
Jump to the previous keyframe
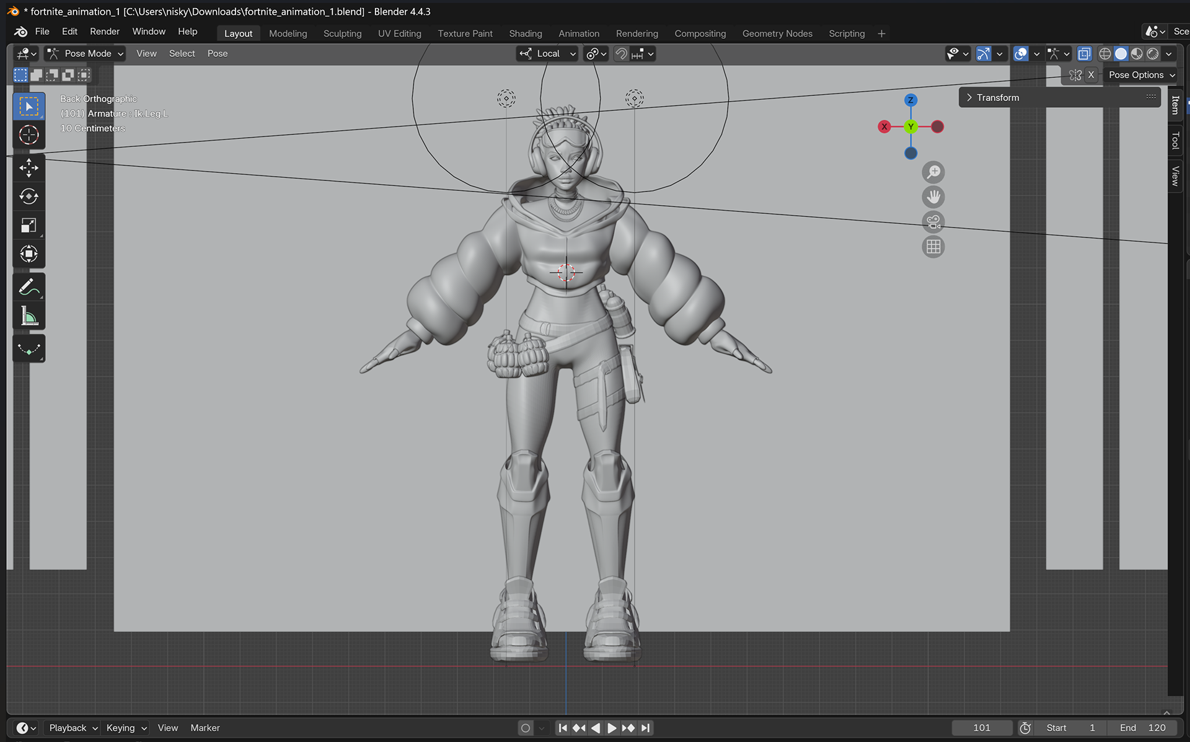pyautogui.click(x=579, y=728)
